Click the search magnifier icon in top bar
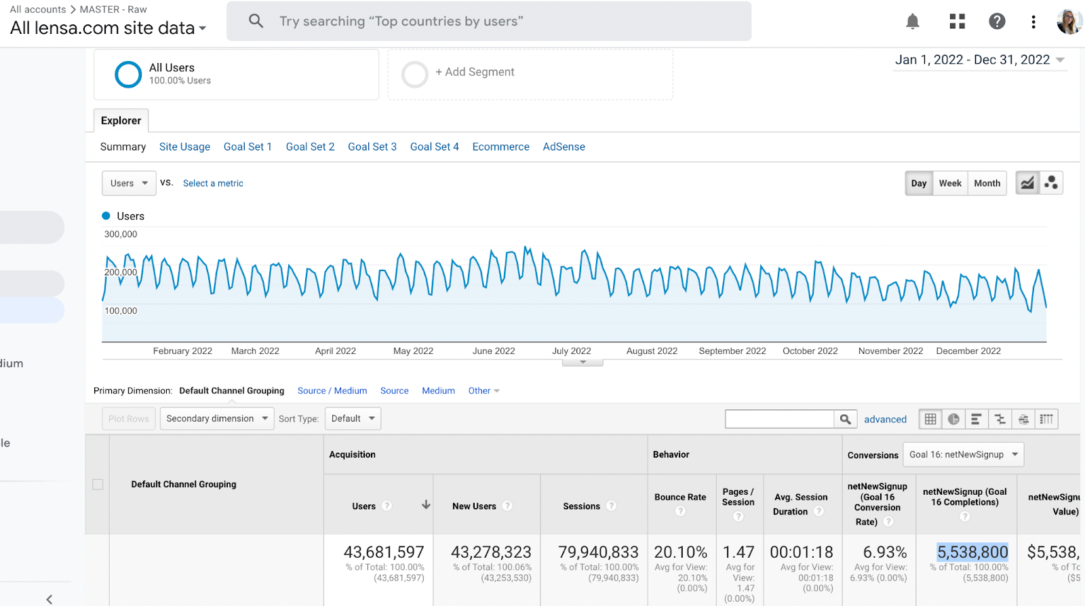 [256, 21]
